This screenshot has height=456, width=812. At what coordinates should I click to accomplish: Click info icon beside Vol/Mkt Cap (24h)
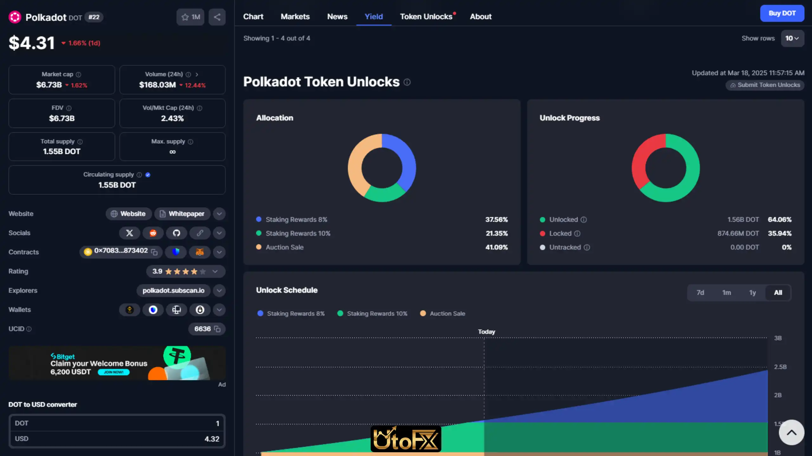coord(199,108)
